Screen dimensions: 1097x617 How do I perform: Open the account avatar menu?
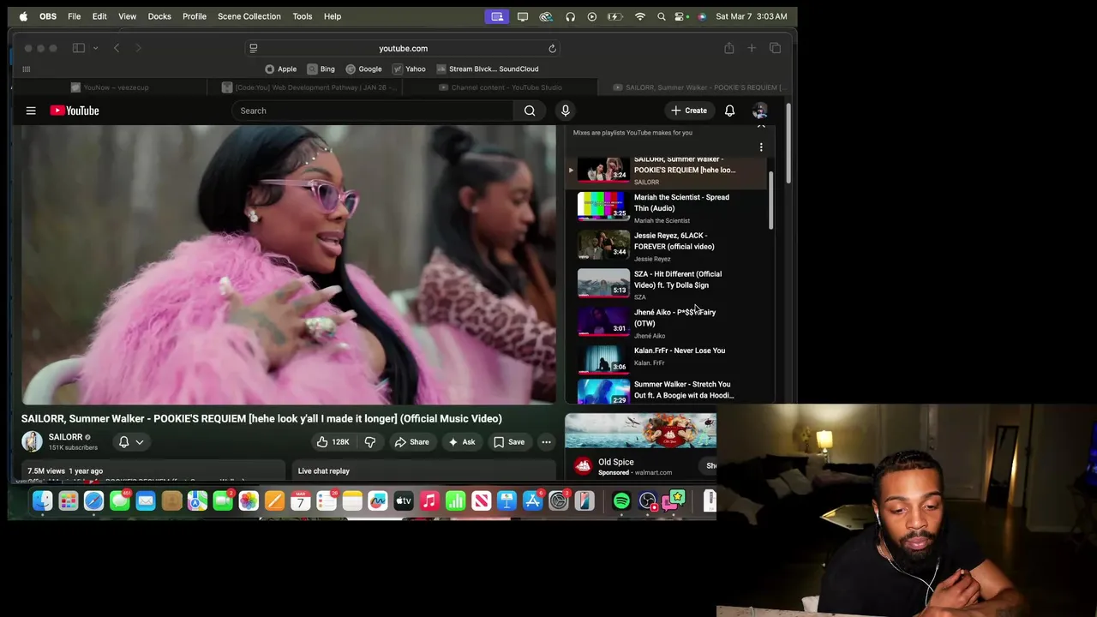(759, 111)
